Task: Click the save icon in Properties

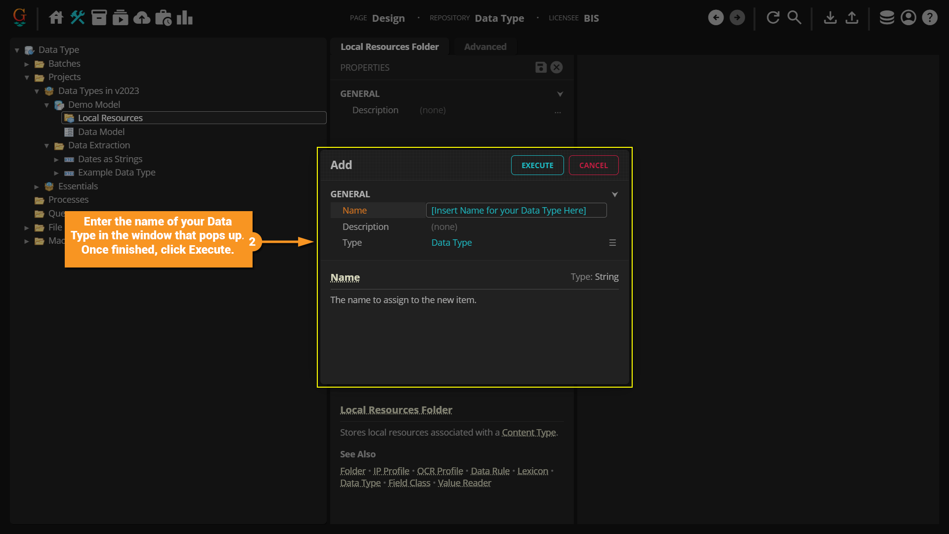Action: click(541, 67)
